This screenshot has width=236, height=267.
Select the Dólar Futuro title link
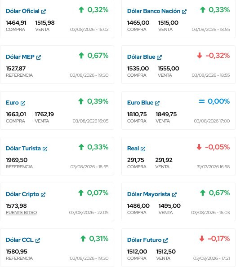tap(144, 240)
